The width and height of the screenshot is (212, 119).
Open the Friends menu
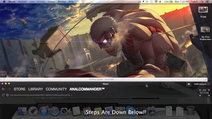pos(41,2)
